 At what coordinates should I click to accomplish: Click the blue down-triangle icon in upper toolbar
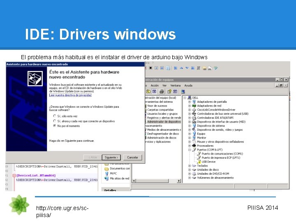[x=187, y=68]
